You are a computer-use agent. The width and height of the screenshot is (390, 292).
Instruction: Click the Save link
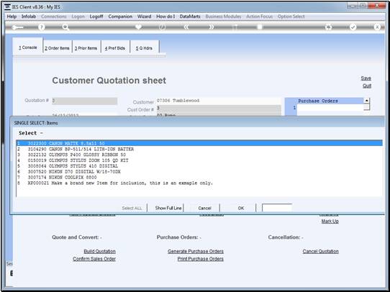[x=366, y=78]
